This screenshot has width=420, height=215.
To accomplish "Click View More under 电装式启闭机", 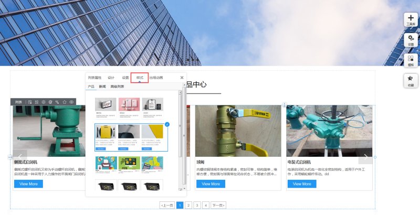I will (x=302, y=184).
